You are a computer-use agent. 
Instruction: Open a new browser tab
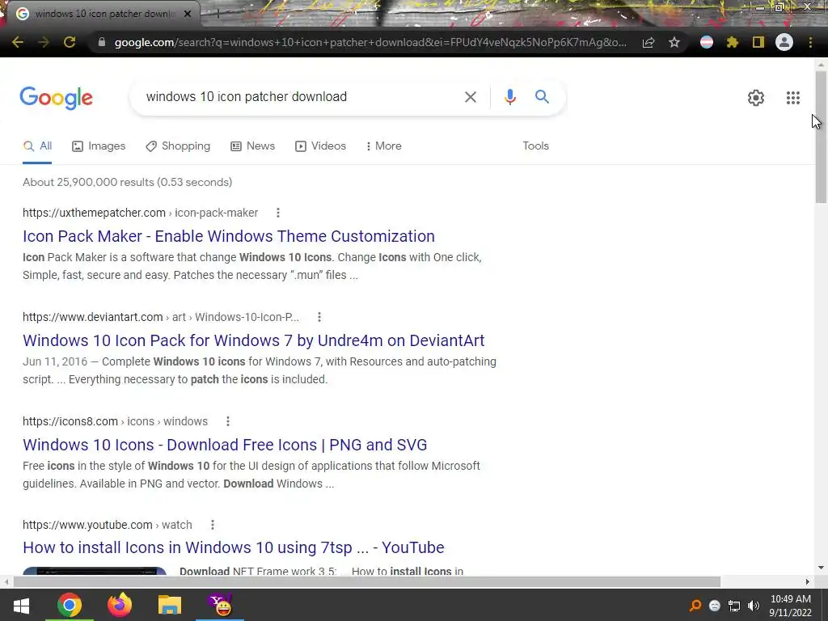click(x=218, y=14)
